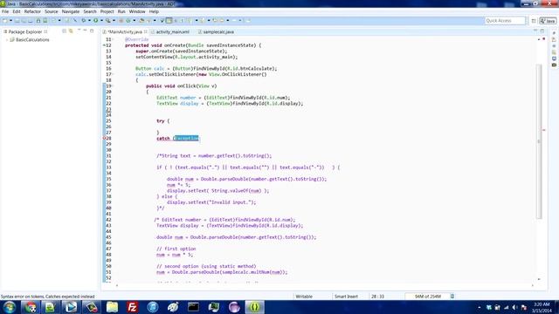
Task: Click the heap status 94M of 254M bar
Action: pyautogui.click(x=427, y=297)
